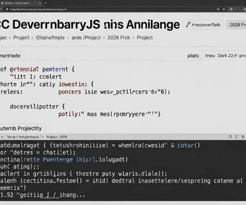Click the split panel icon
246x205 pixels.
click(x=237, y=137)
